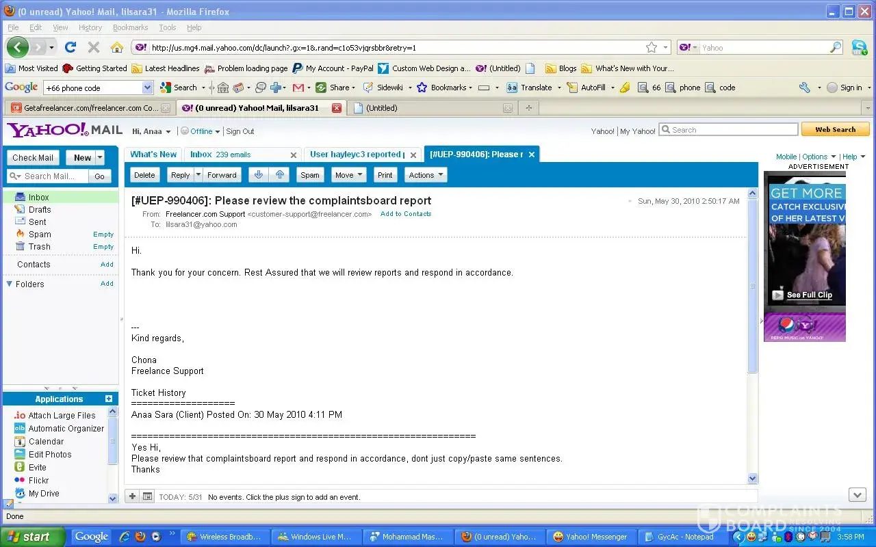876x547 pixels.
Task: Open the Reply options dropdown arrow
Action: pyautogui.click(x=198, y=175)
